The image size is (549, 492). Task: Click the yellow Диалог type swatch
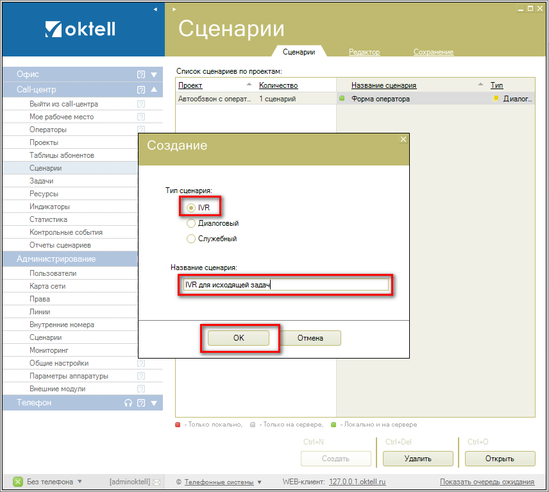point(496,98)
